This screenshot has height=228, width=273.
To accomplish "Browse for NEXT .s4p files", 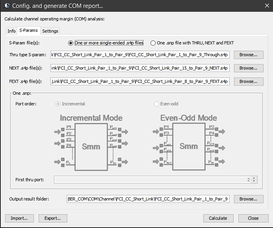I will point(248,68).
